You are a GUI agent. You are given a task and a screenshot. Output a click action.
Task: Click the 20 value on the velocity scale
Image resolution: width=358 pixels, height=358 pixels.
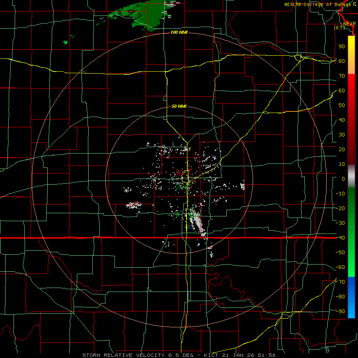pyautogui.click(x=342, y=149)
